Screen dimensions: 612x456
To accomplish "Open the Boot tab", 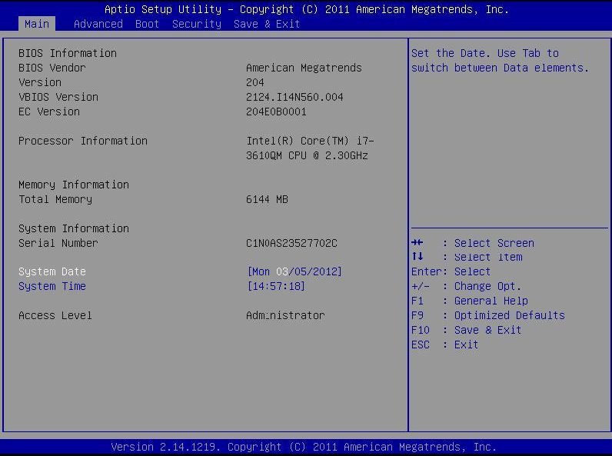I will pyautogui.click(x=147, y=24).
